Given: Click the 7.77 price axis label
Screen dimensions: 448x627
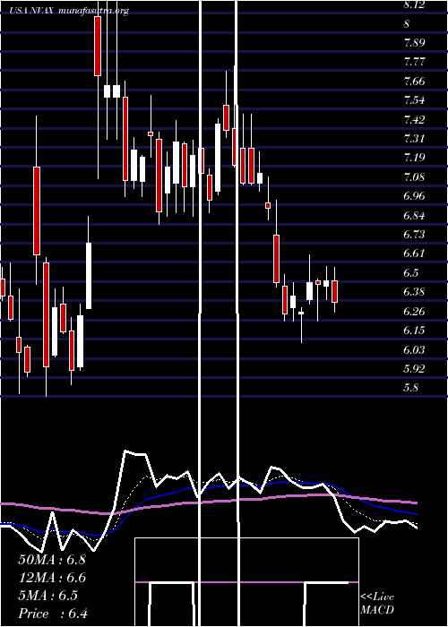Looking at the screenshot, I should click(414, 62).
